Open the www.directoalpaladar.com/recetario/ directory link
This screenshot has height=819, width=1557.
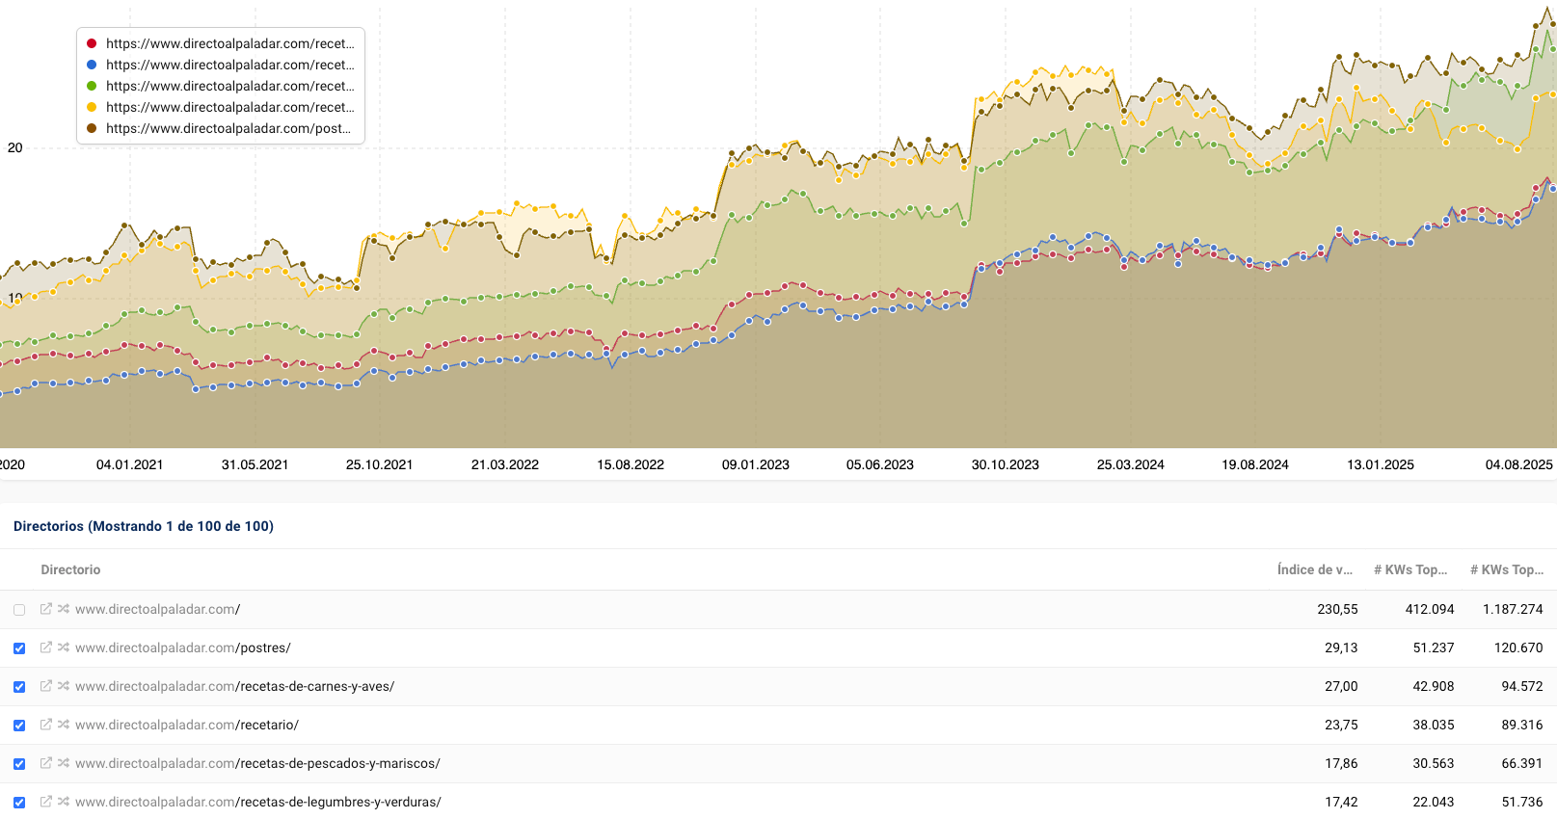coord(187,725)
